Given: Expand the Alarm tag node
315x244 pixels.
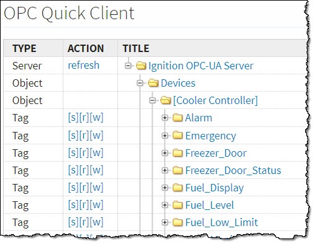Looking at the screenshot, I should tap(165, 118).
